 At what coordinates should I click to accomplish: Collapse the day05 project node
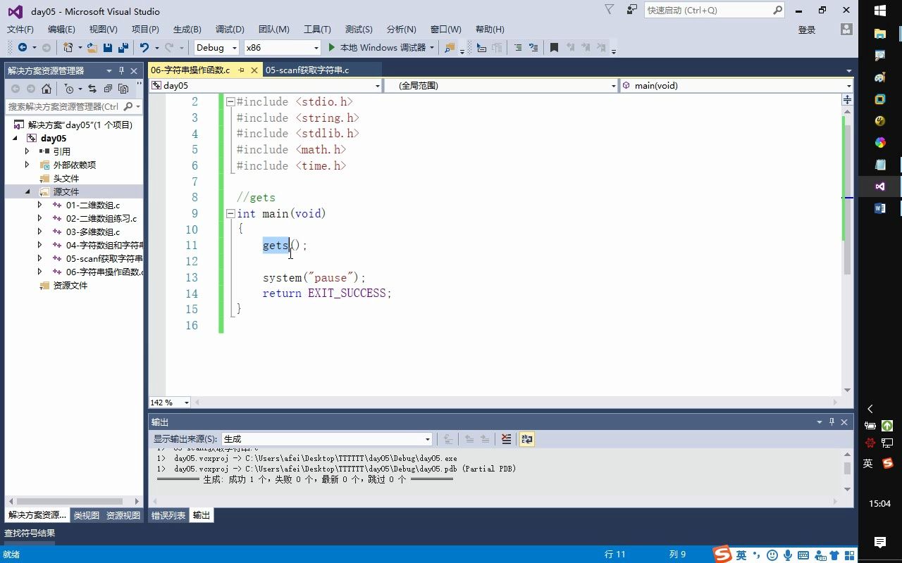click(x=15, y=138)
